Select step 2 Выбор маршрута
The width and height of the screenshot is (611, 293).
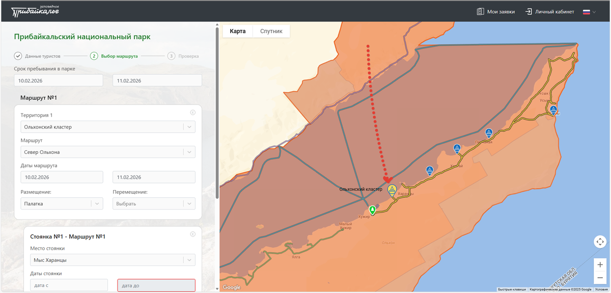[114, 56]
